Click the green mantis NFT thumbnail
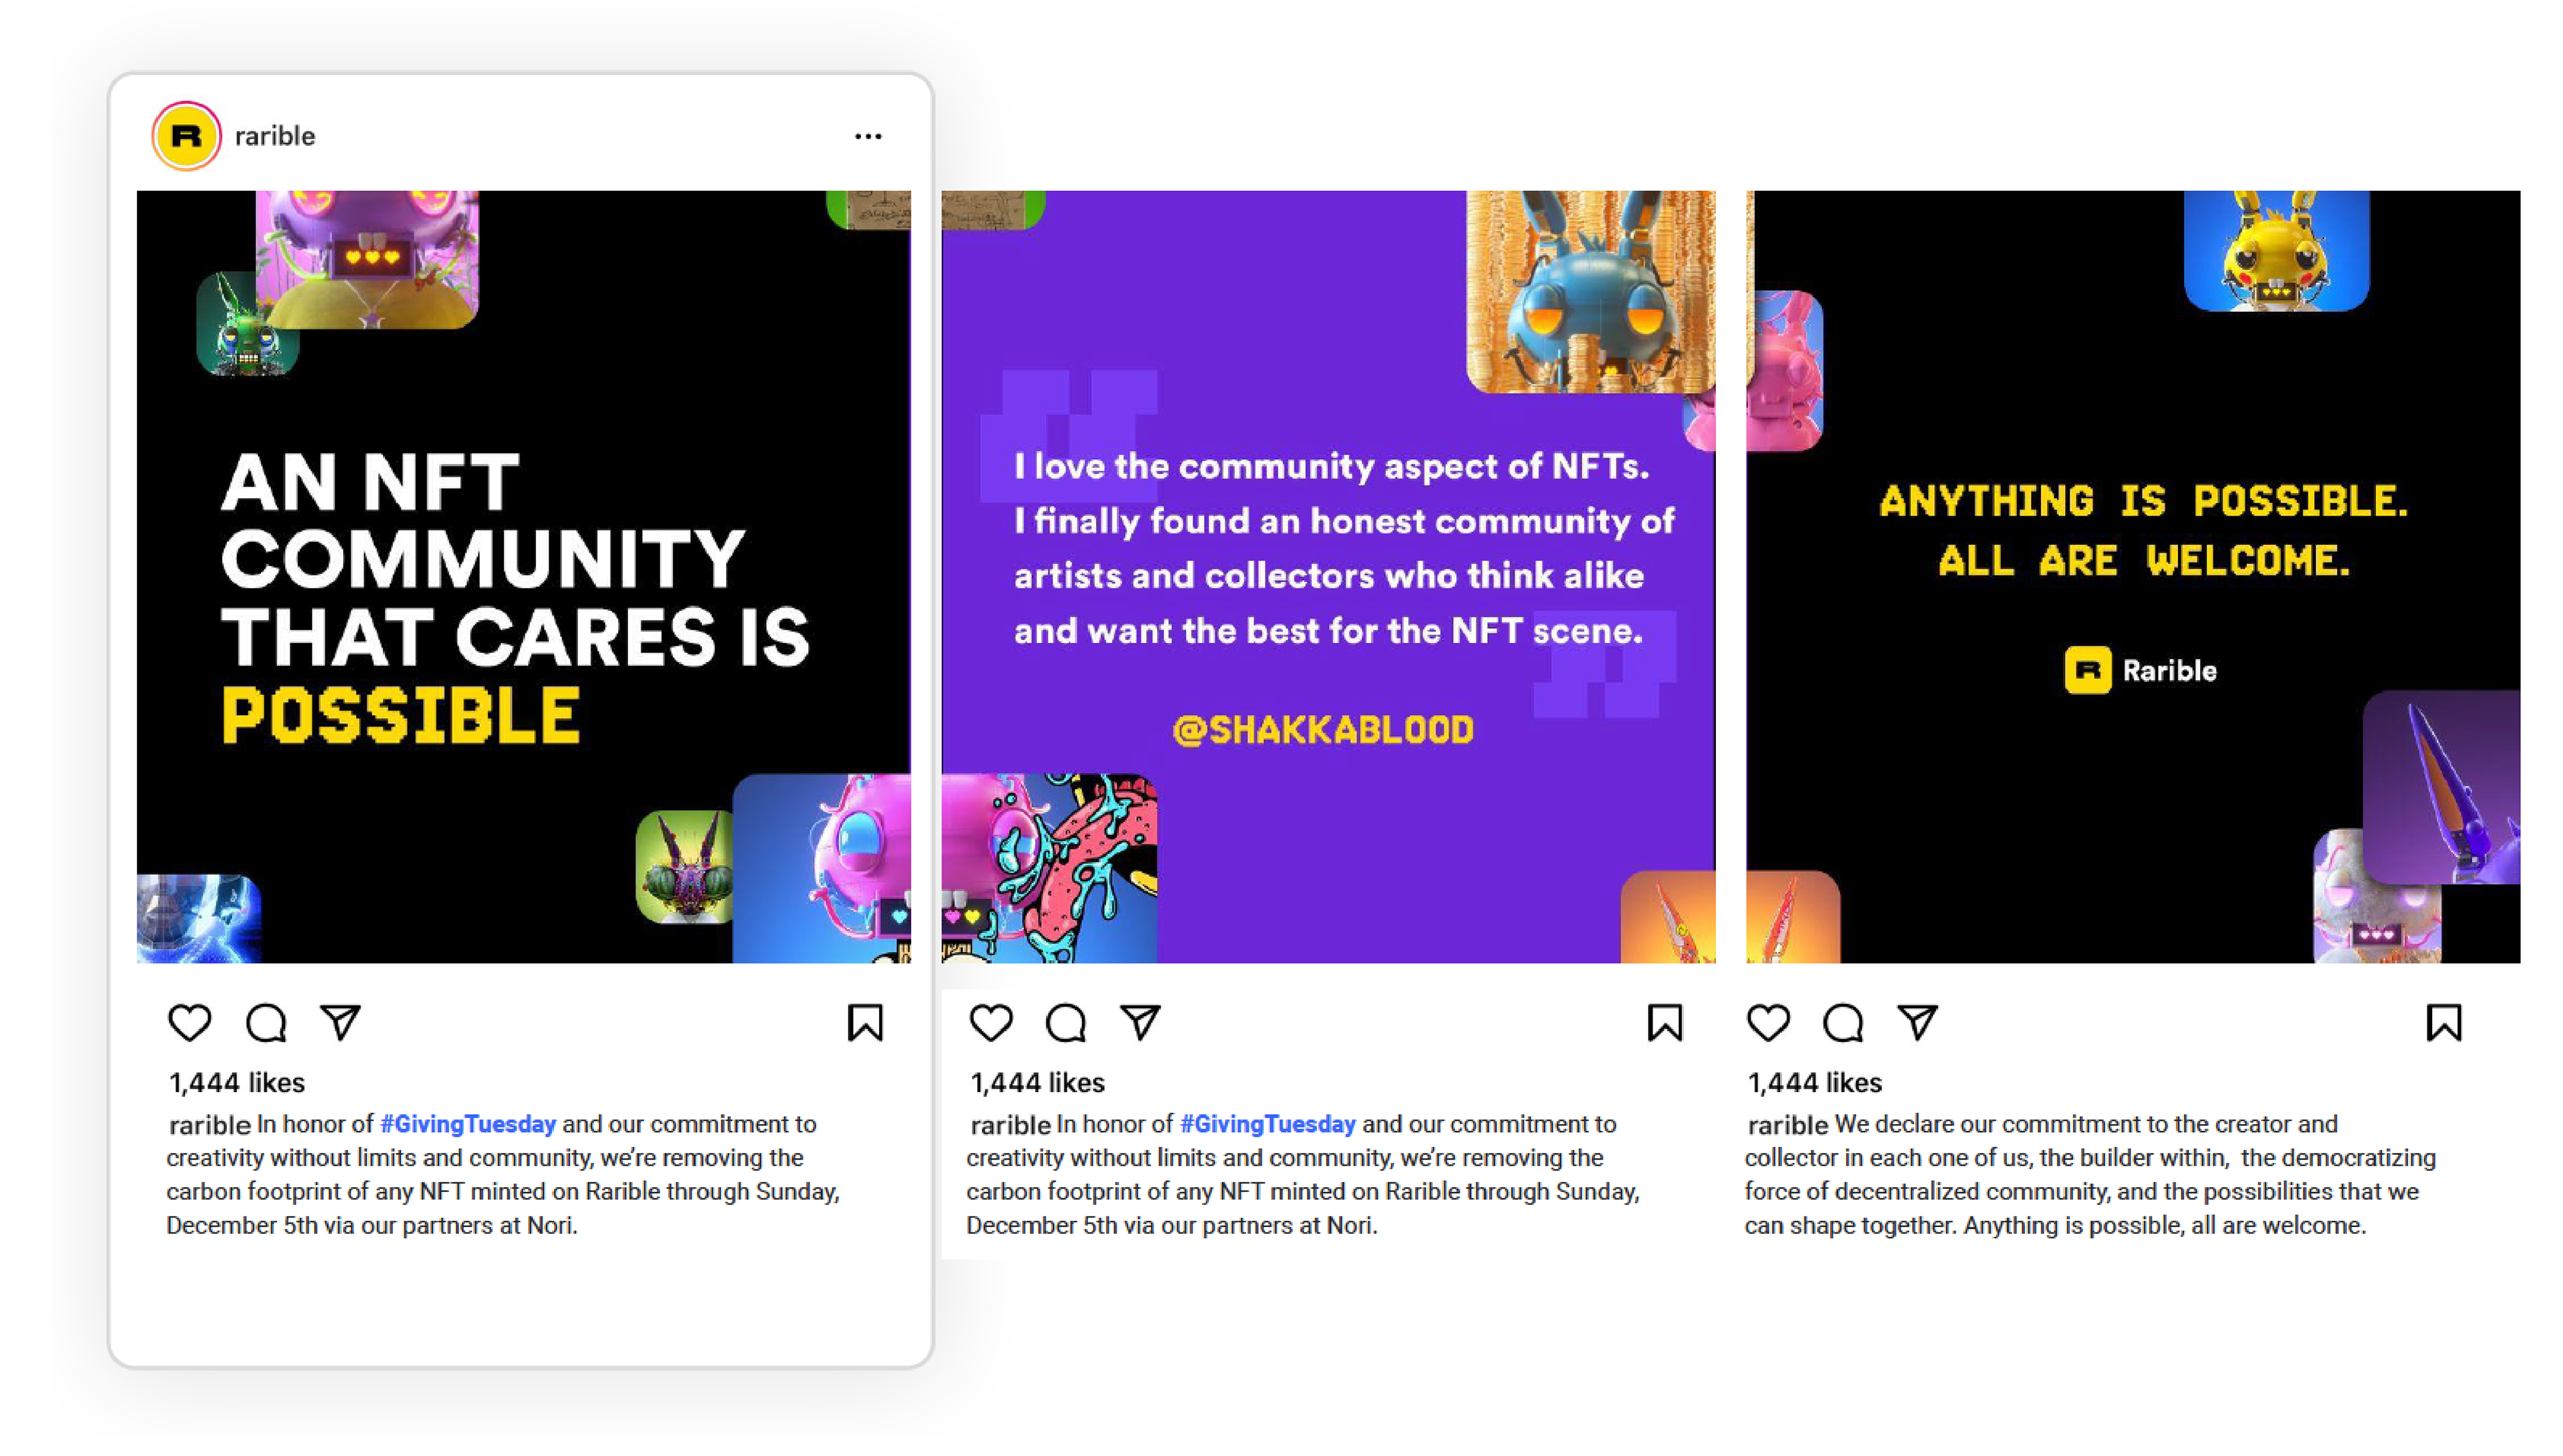Viewport: 2563px width, 1456px height. pyautogui.click(x=685, y=866)
